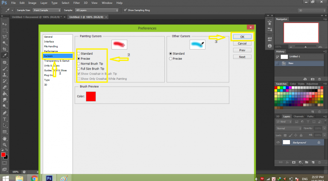Select Standard painting cursor radio button
This screenshot has width=328, height=181.
(78, 53)
